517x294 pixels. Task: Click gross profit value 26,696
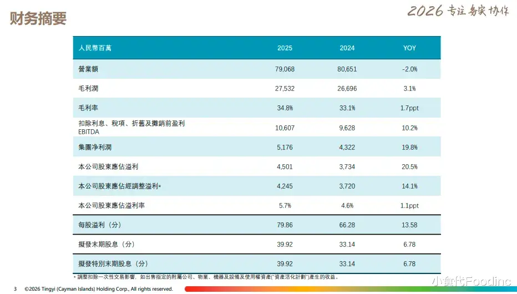tap(347, 89)
